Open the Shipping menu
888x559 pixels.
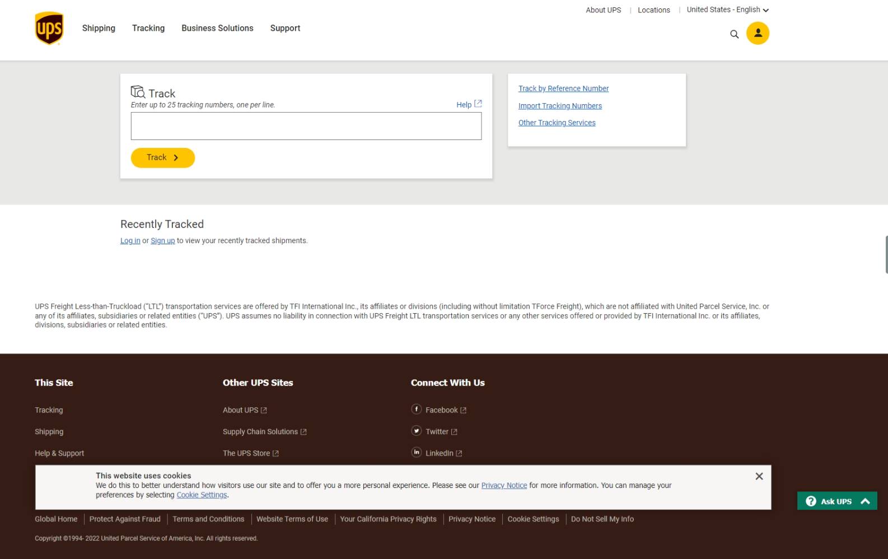pyautogui.click(x=99, y=28)
